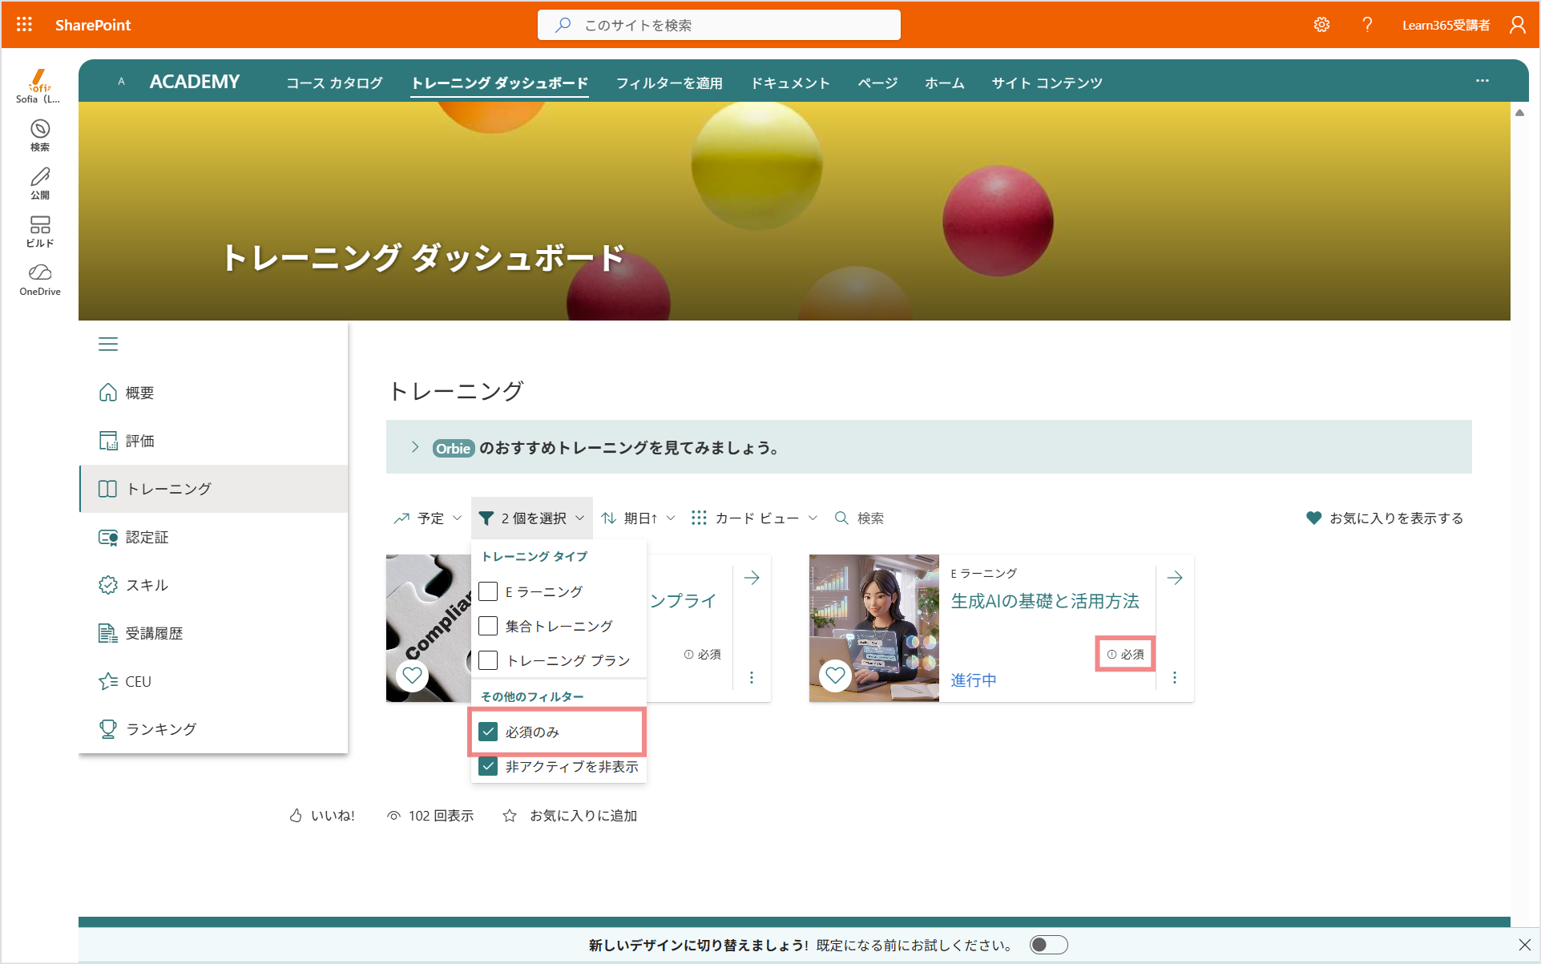Screen dimensions: 1541x964
Task: Dismiss the new design banner
Action: [x=1524, y=945]
